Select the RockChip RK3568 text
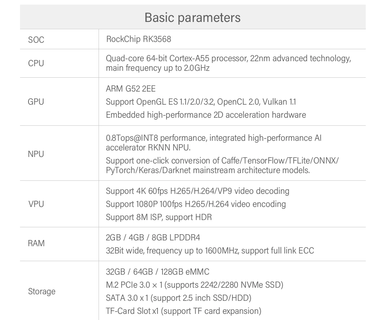The image size is (385, 320). coord(138,39)
